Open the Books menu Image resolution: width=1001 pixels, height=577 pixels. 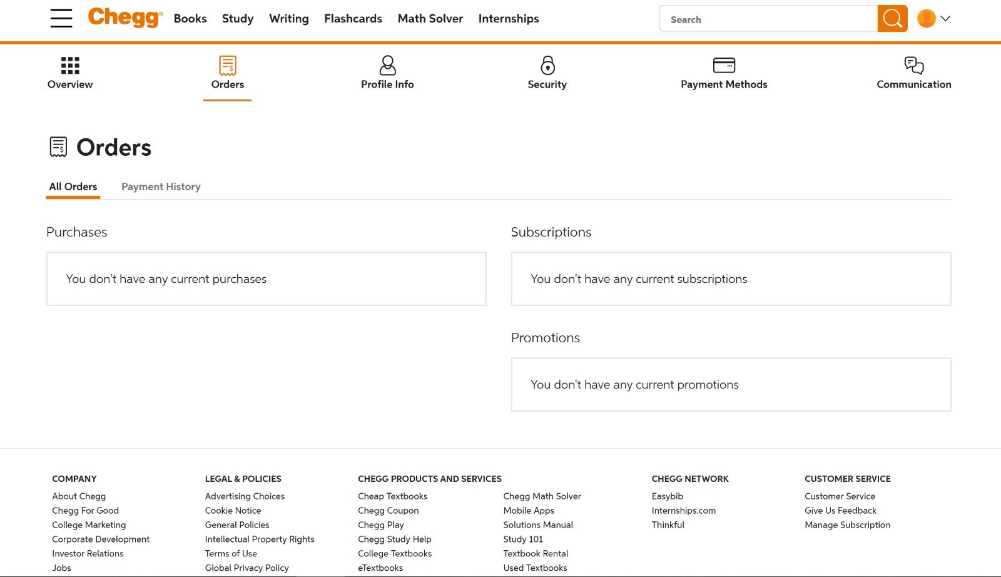pos(190,19)
